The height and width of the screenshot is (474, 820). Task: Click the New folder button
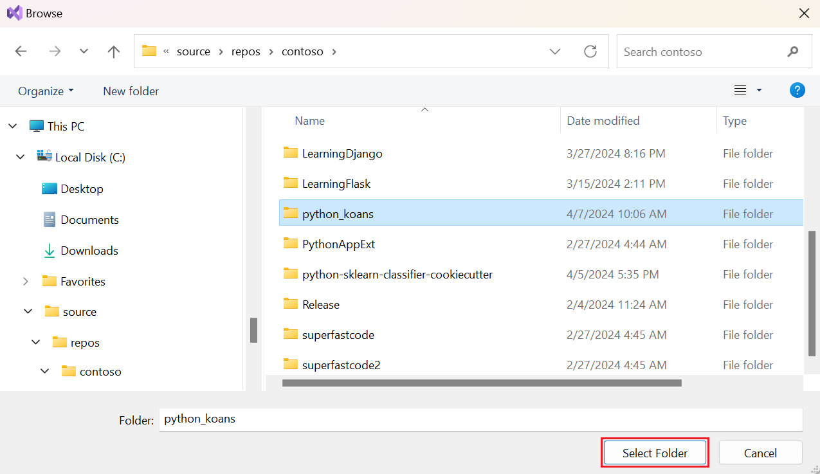[x=131, y=91]
